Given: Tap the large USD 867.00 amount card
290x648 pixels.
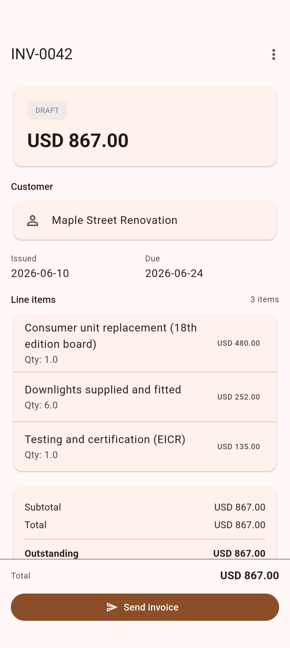Looking at the screenshot, I should click(x=145, y=126).
